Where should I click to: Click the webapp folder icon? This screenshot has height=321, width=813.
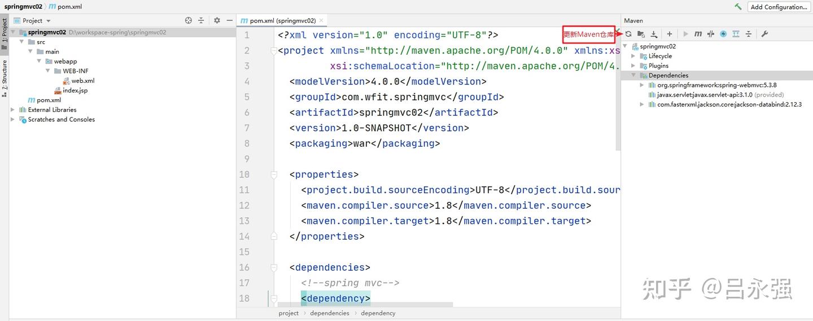point(49,61)
